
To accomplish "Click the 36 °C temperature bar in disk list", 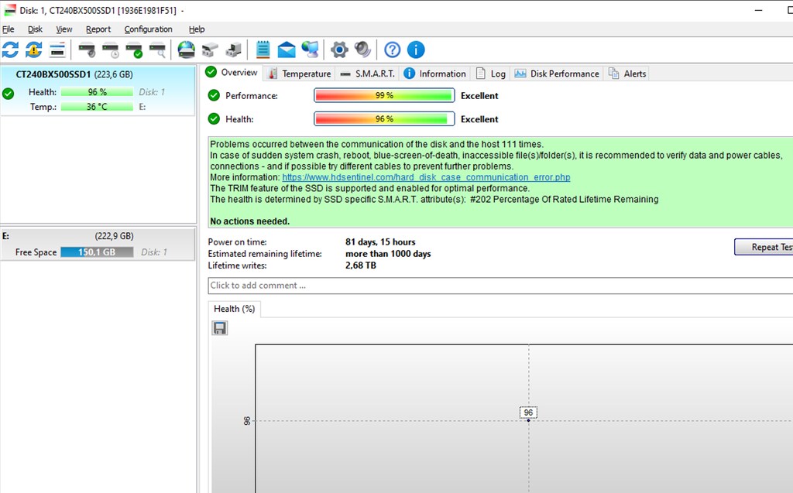I will coord(97,107).
